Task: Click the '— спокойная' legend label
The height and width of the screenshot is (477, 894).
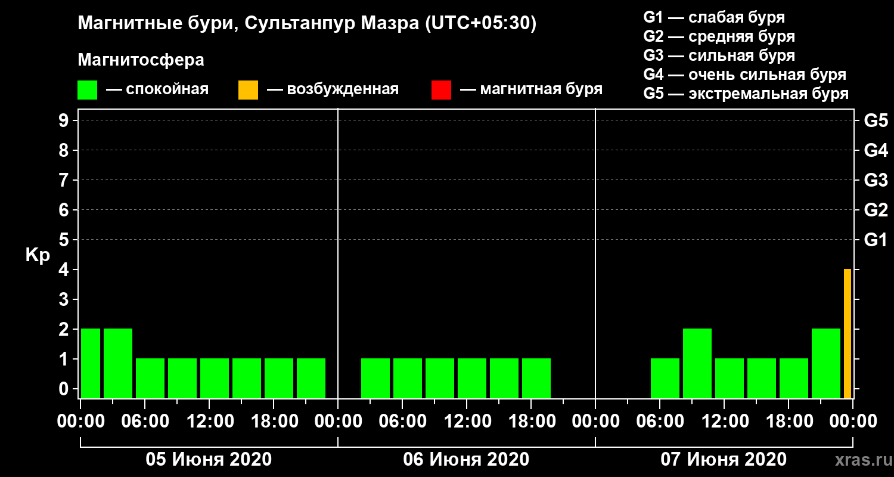Action: tap(157, 90)
